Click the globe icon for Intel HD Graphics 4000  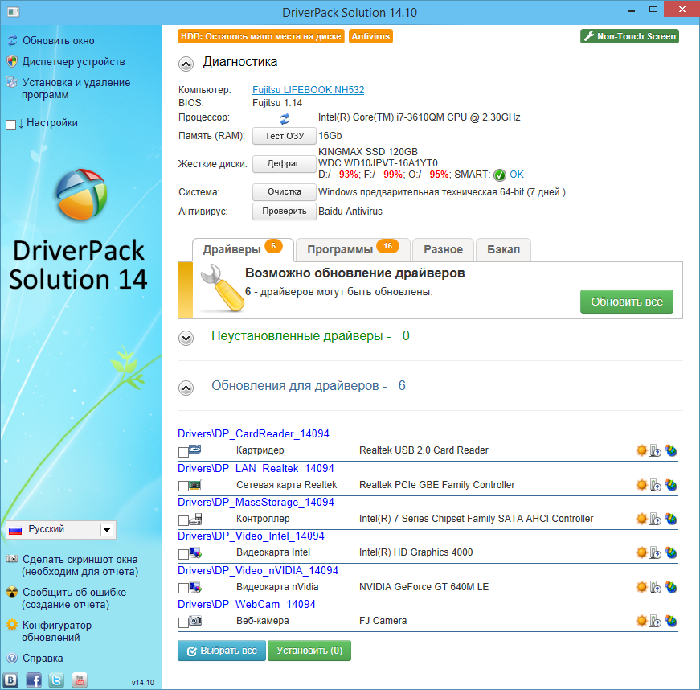click(x=670, y=553)
